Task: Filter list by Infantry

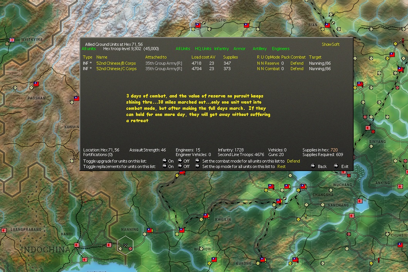Action: tap(222, 49)
